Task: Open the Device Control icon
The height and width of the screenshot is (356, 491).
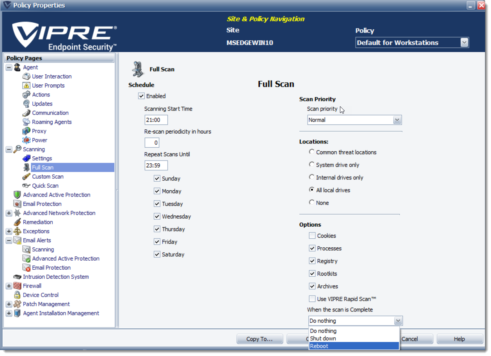Action: (17, 295)
